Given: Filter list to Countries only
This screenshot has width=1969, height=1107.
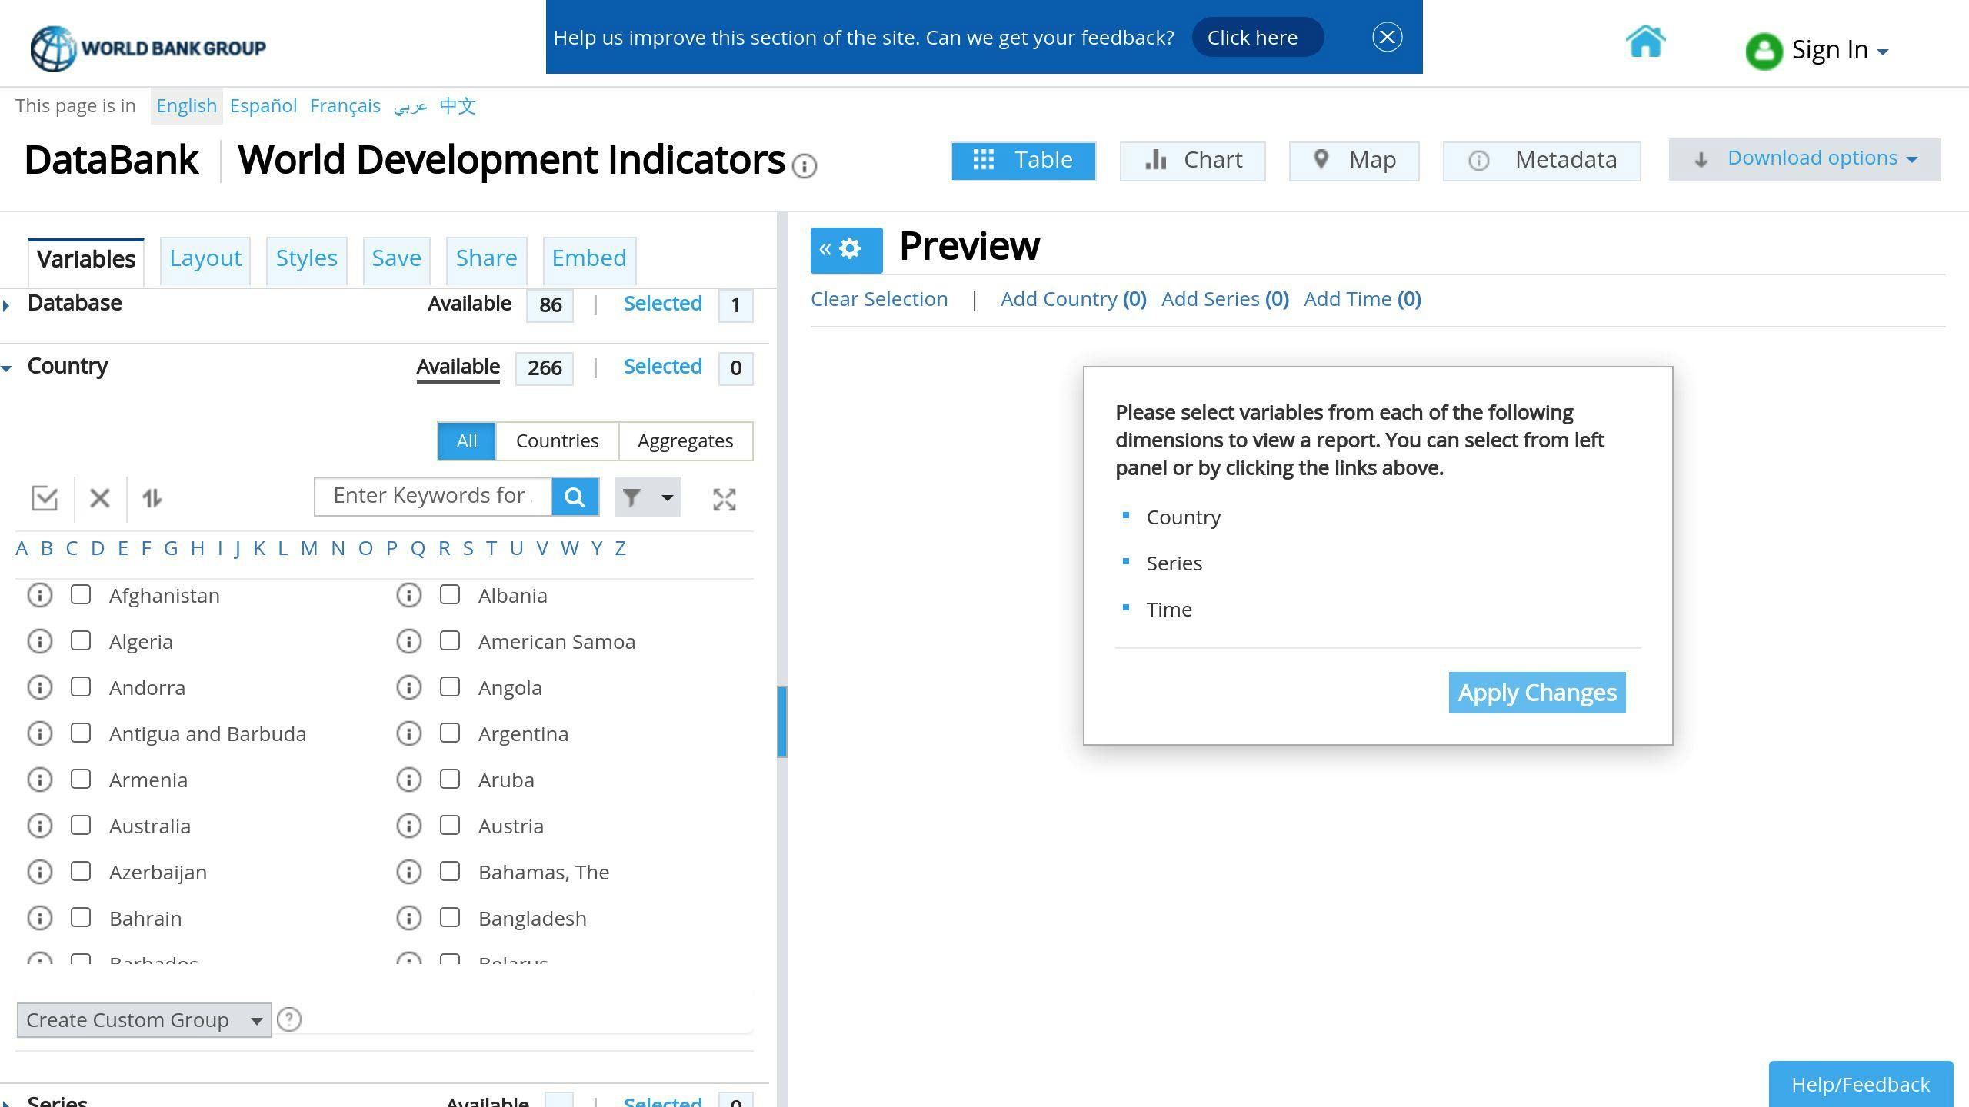Looking at the screenshot, I should [x=557, y=441].
